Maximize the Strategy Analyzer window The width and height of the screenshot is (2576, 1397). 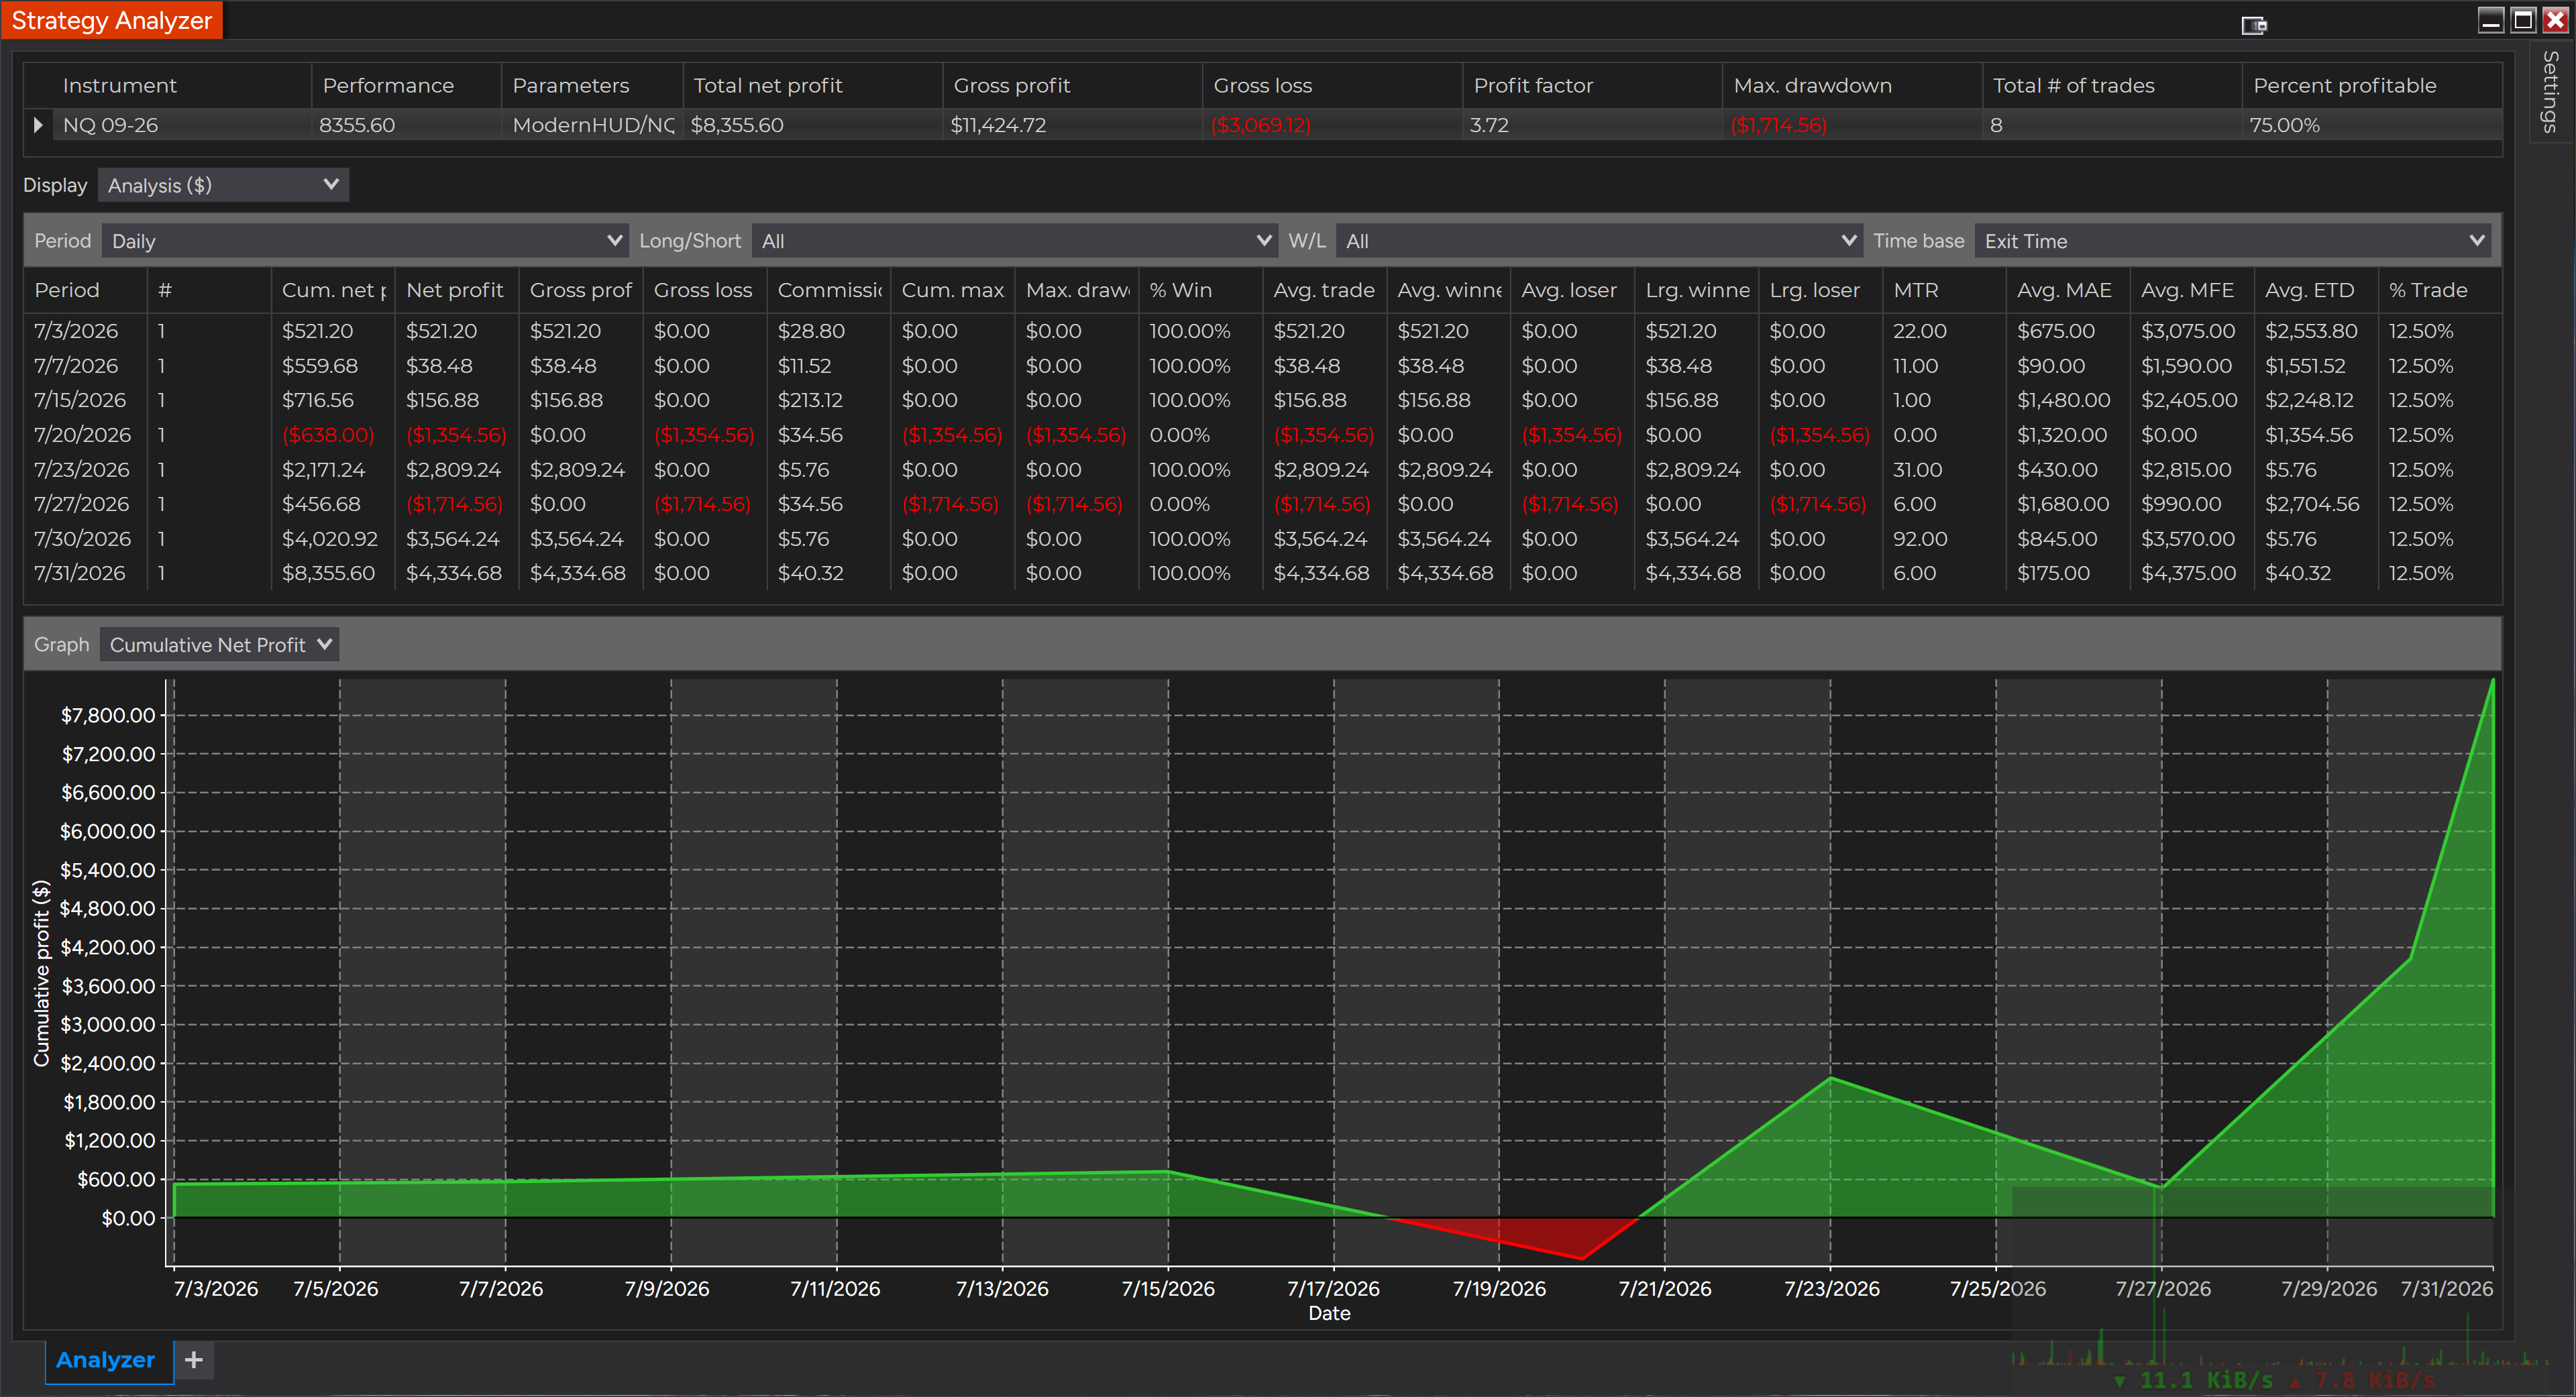pyautogui.click(x=2523, y=20)
